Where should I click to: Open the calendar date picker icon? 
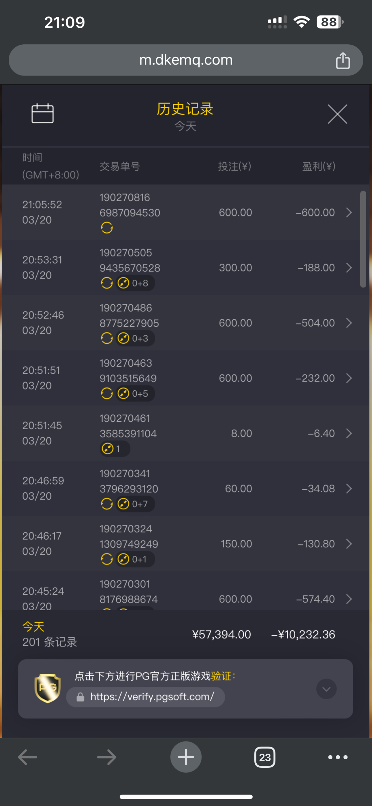pyautogui.click(x=42, y=114)
